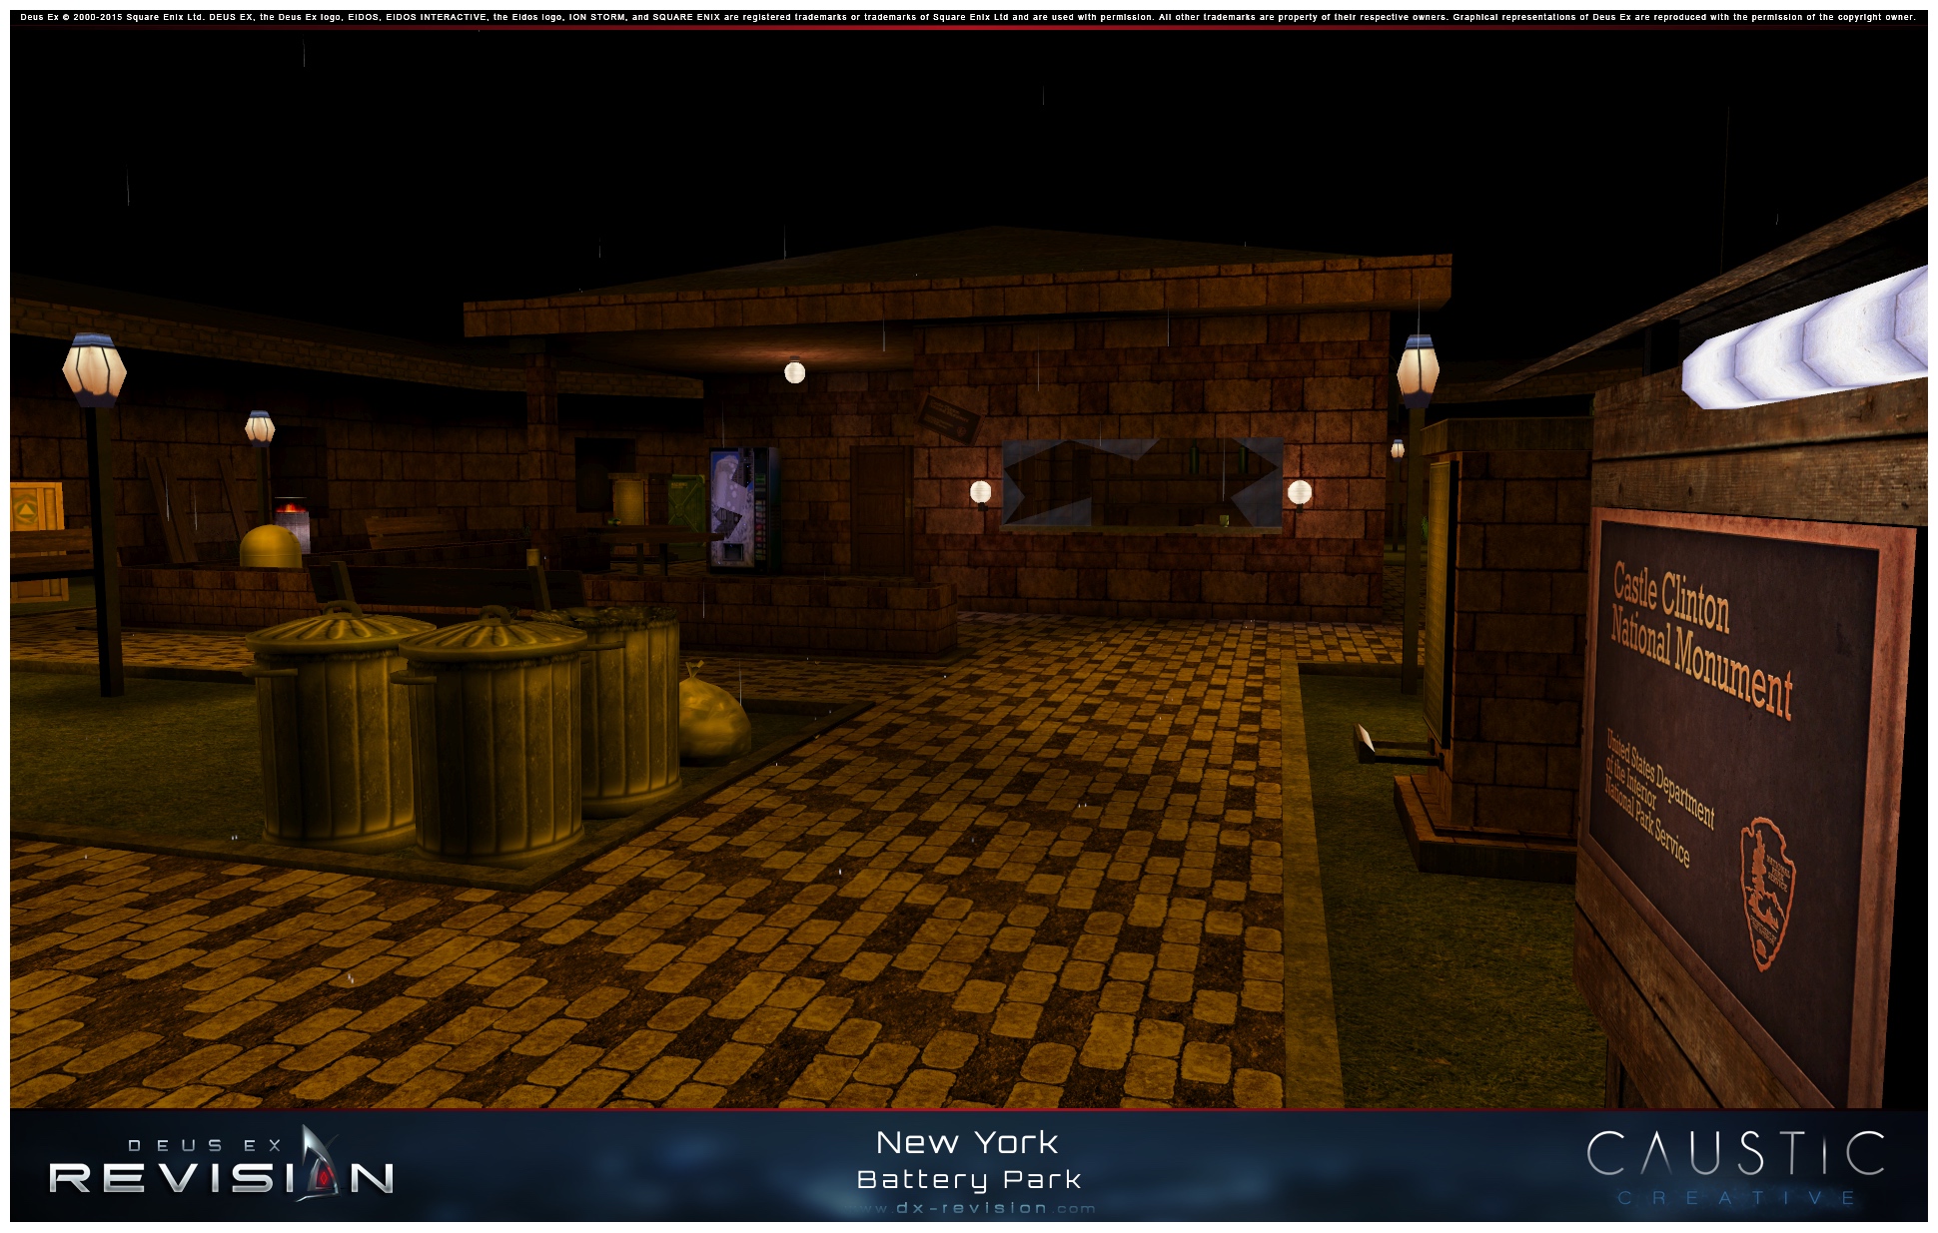This screenshot has height=1233, width=1938.
Task: Click the yellow garbage bag beside the trash cans
Action: [713, 720]
